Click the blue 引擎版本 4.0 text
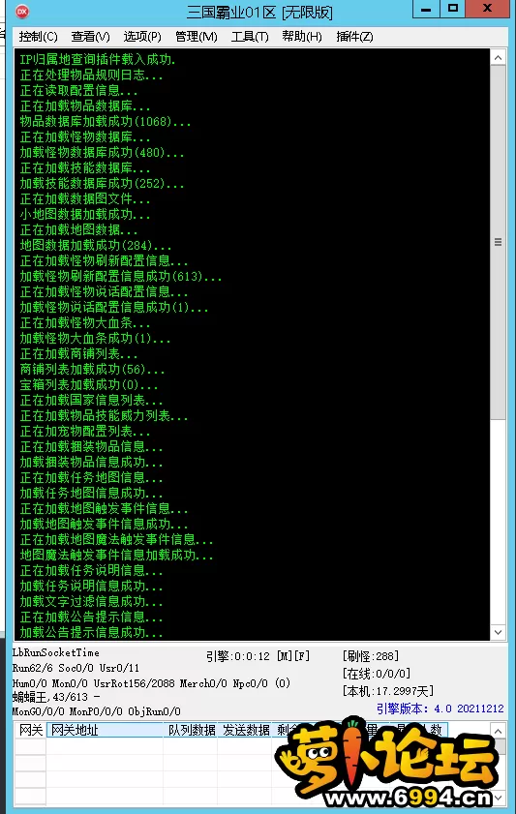 click(x=440, y=708)
